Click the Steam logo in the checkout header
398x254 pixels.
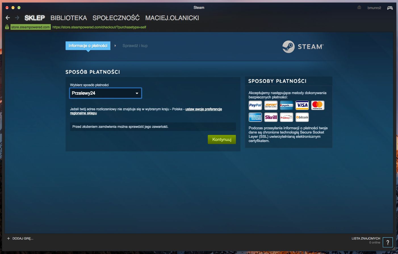click(x=302, y=46)
